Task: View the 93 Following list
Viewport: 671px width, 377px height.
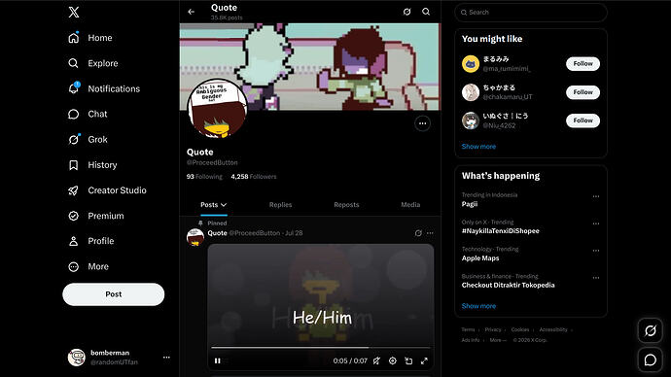Action: [204, 177]
